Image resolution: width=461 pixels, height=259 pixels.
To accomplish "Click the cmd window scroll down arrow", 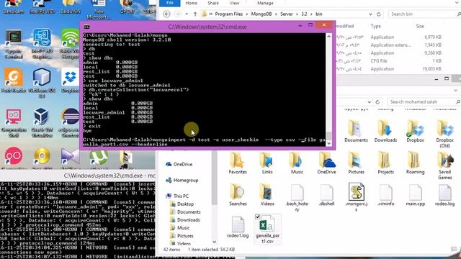I will pyautogui.click(x=328, y=143).
